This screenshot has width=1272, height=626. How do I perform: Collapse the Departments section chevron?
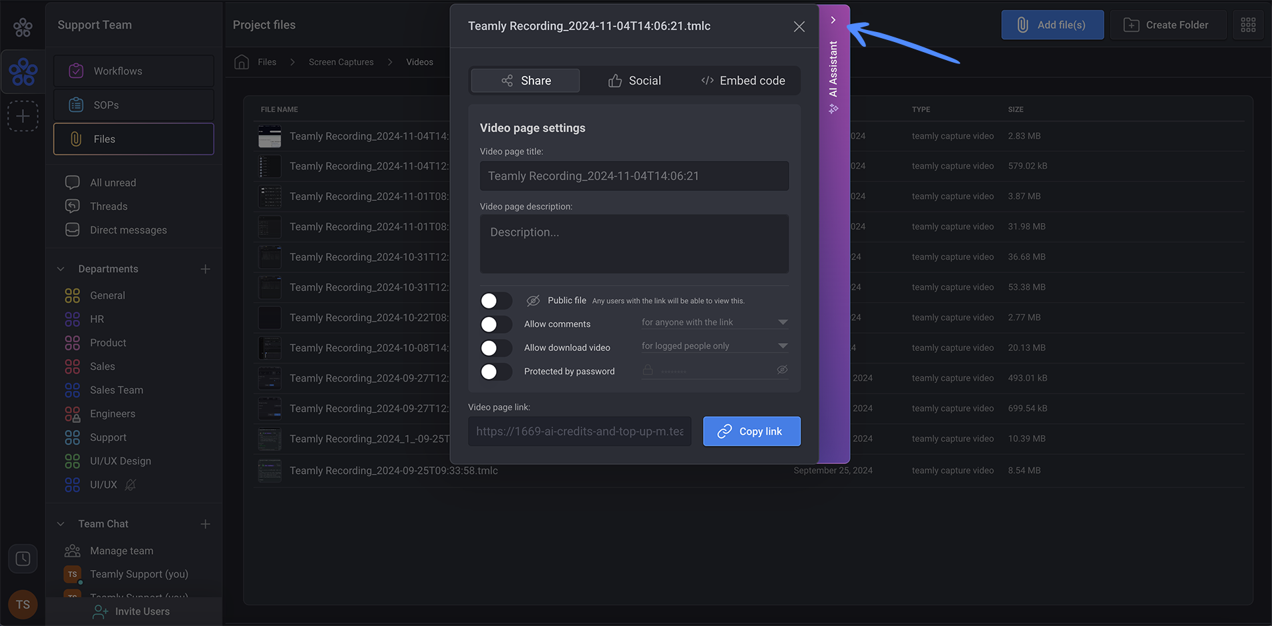[61, 269]
